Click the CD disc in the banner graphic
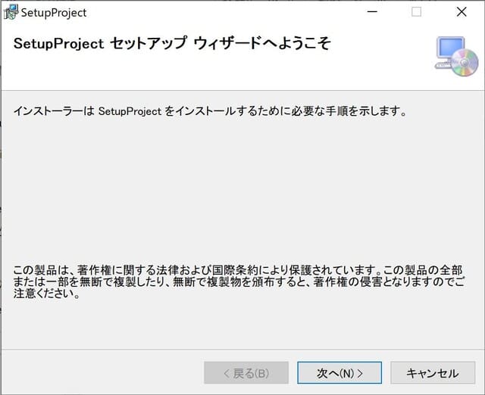 [465, 65]
